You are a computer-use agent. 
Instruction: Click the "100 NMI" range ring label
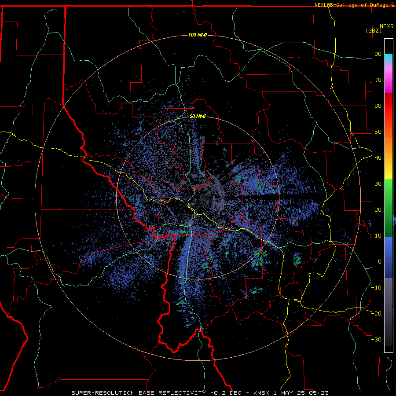(x=198, y=35)
